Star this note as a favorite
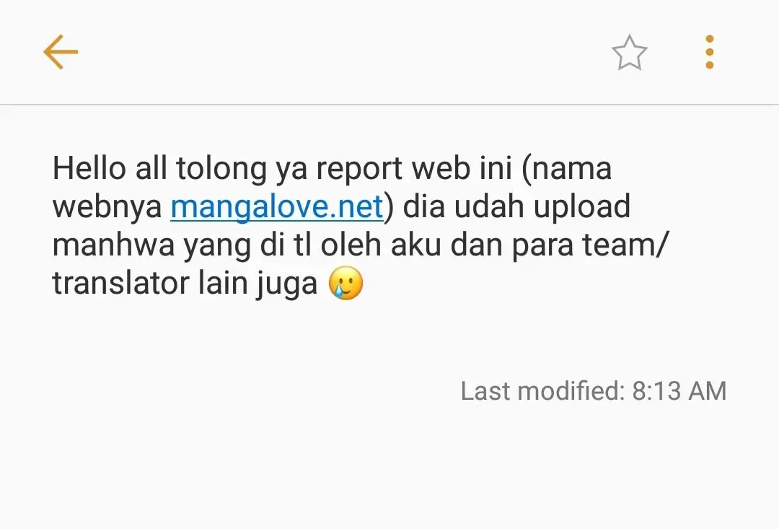This screenshot has width=779, height=529. [629, 52]
